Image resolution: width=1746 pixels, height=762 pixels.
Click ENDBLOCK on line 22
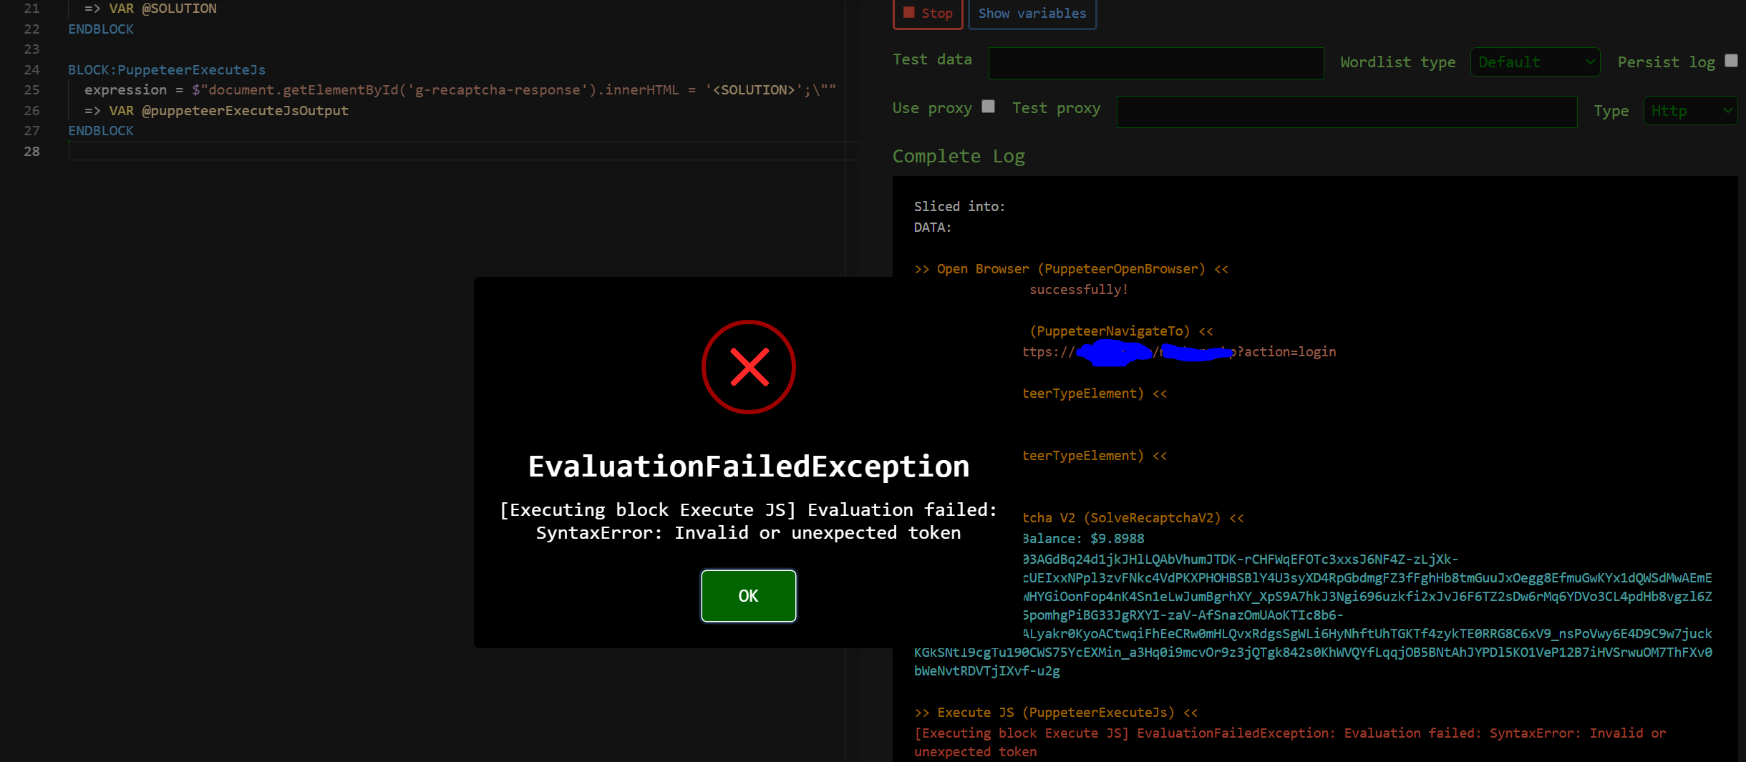coord(101,29)
